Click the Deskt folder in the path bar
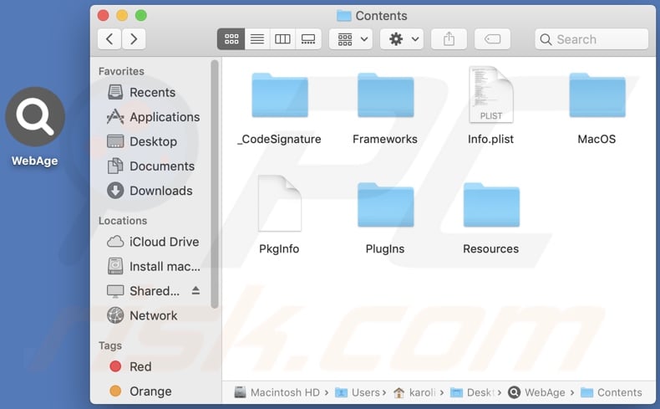Screen dimensions: 660x409 tap(472, 392)
